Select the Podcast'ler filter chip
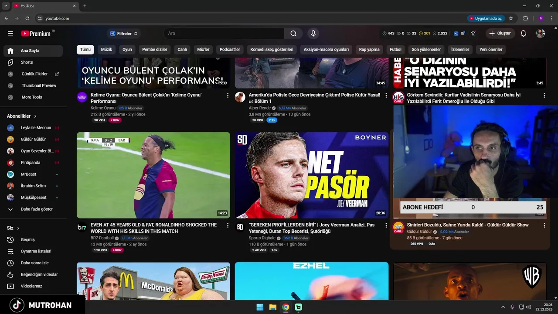The height and width of the screenshot is (314, 558). (x=230, y=50)
